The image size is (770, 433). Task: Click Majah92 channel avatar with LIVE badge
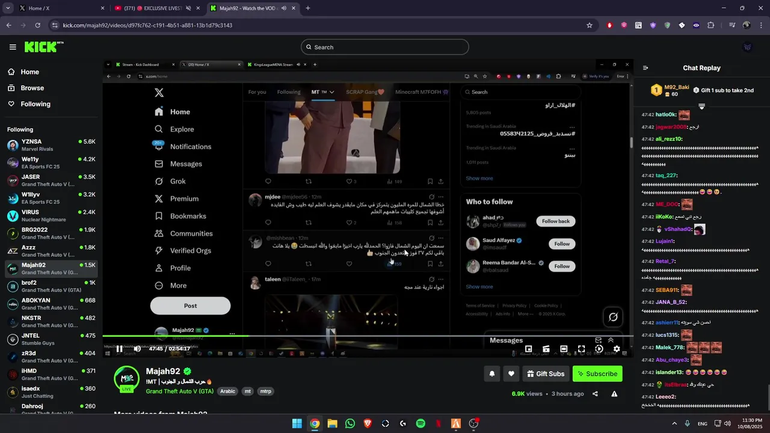coord(126,378)
